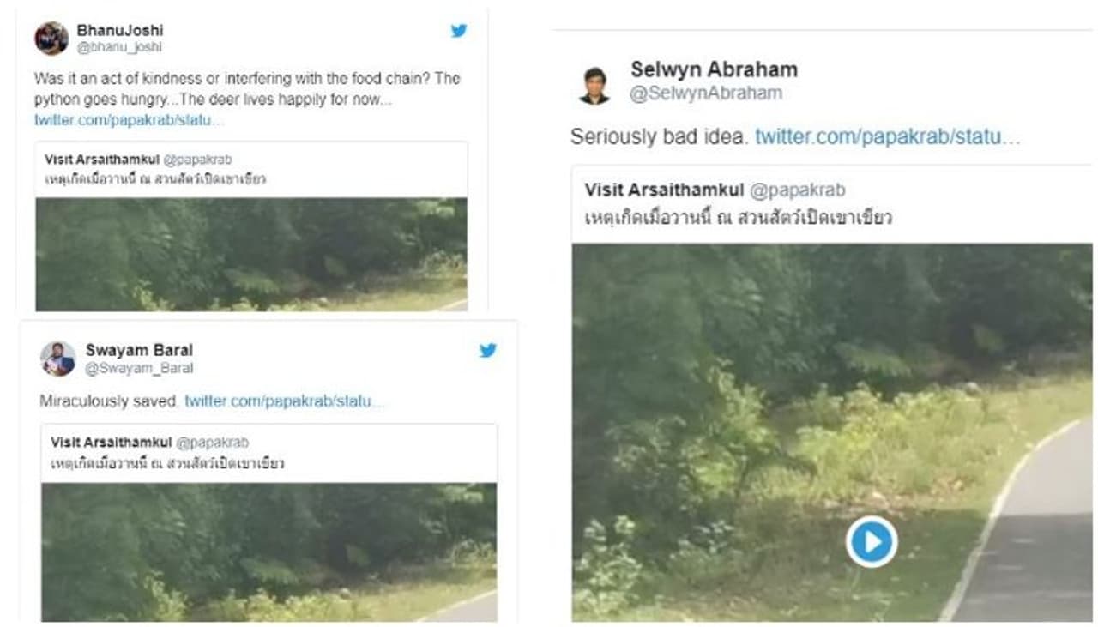1098x627 pixels.
Task: Open the quoted video thumbnail in BhanuJoshi's tweet
Action: (251, 254)
